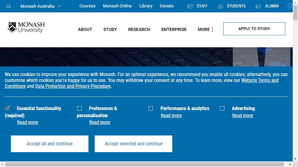The width and height of the screenshot is (298, 167).
Task: Read more about Performance & analytics
Action: click(x=171, y=115)
